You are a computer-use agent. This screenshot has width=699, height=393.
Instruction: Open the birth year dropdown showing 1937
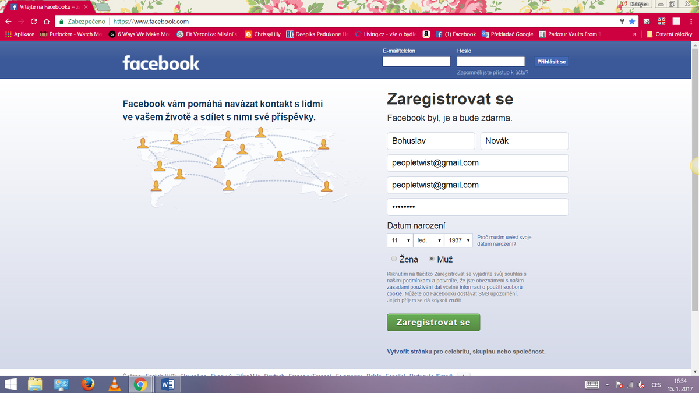(458, 240)
